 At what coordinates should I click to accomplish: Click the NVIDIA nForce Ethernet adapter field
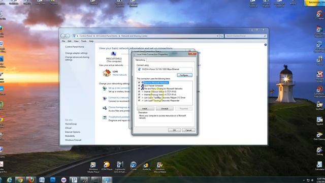(x=165, y=69)
